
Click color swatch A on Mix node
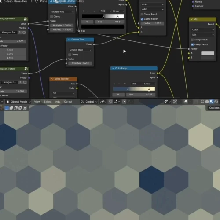point(208,53)
